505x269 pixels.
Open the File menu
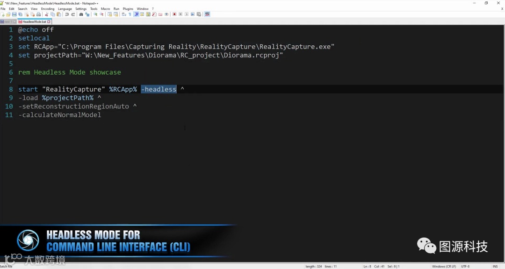point(3,9)
